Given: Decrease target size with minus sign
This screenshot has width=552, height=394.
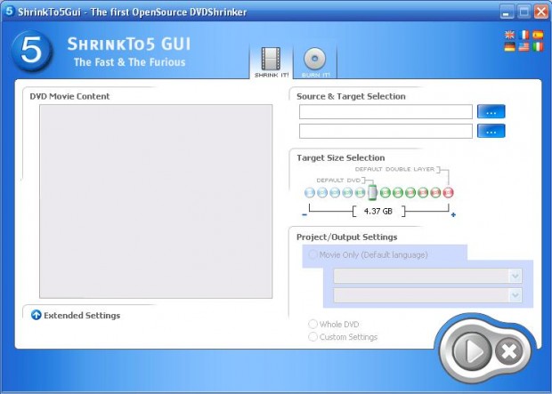Looking at the screenshot, I should (x=304, y=214).
